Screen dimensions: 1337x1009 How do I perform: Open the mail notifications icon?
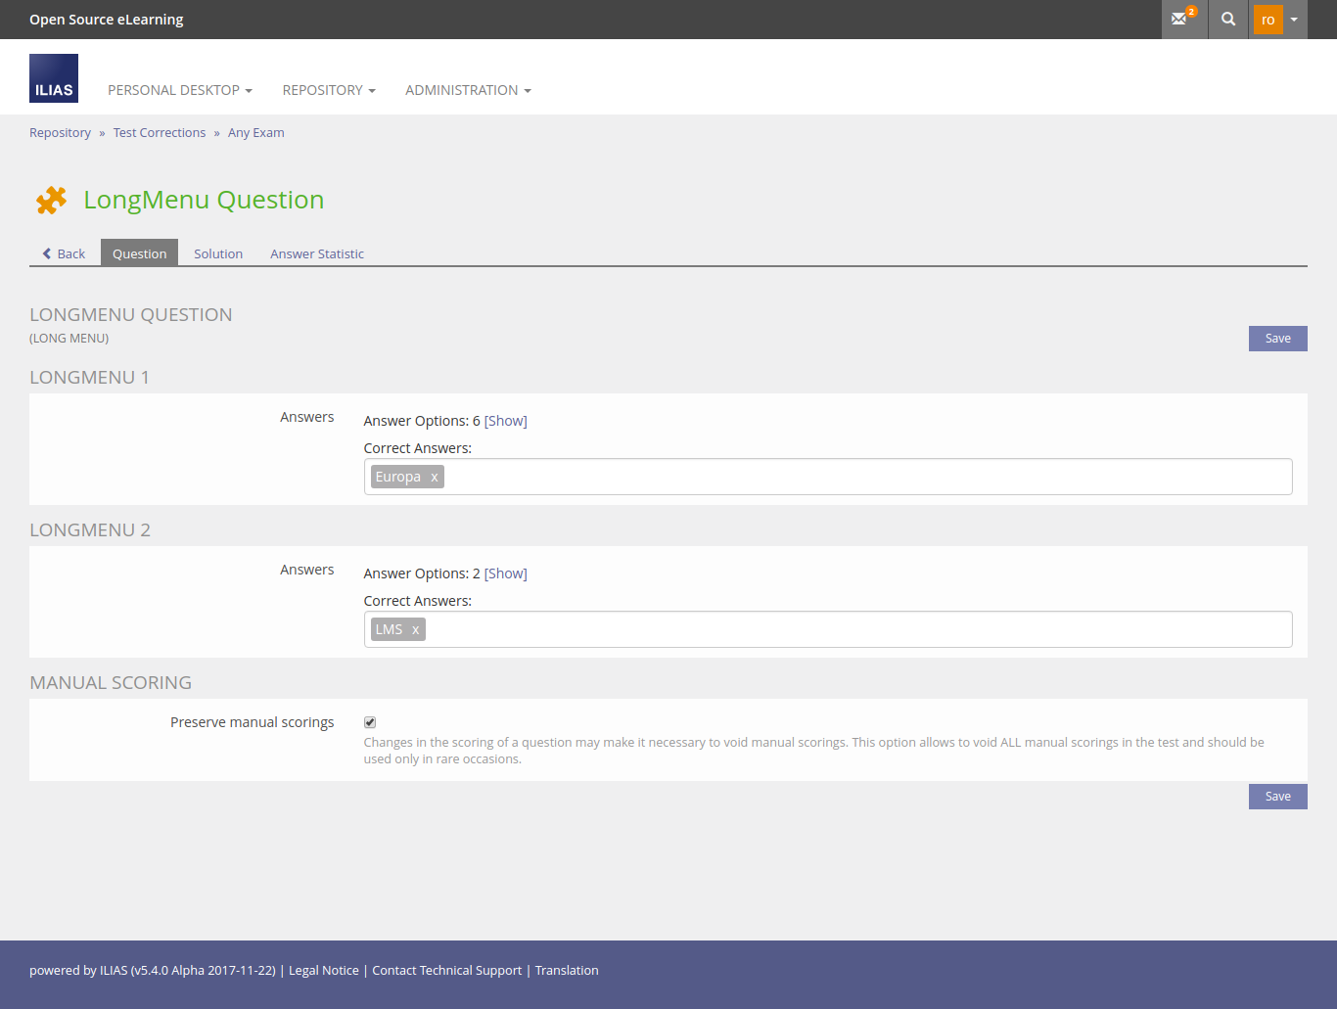(1182, 19)
